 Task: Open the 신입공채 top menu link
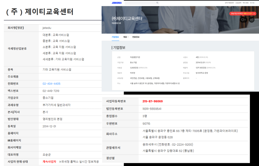tap(238, 3)
